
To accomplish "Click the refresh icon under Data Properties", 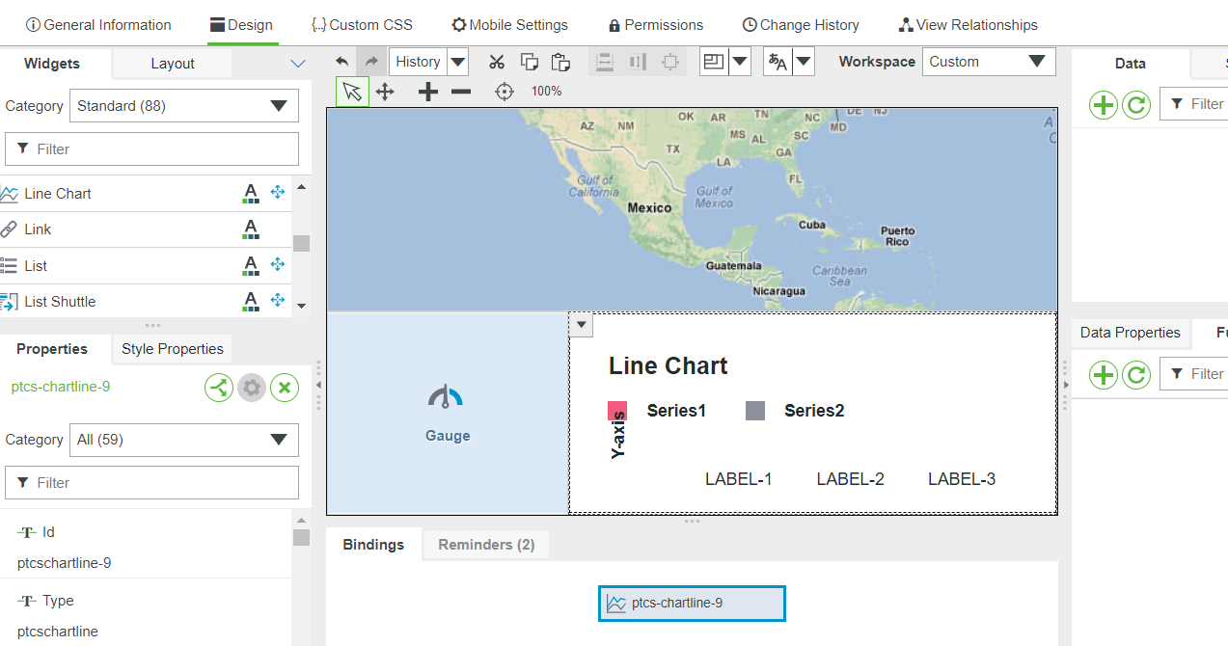I will tap(1136, 374).
